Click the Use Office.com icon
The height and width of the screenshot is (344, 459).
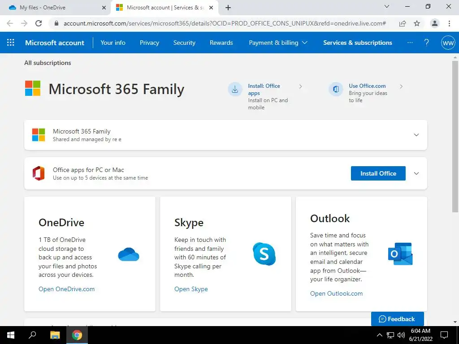(336, 89)
